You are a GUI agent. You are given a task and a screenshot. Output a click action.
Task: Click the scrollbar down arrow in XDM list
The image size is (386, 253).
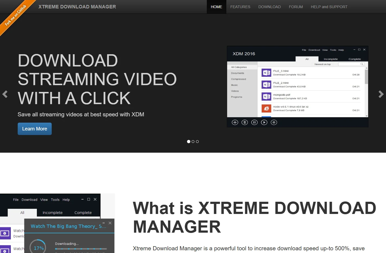(366, 116)
